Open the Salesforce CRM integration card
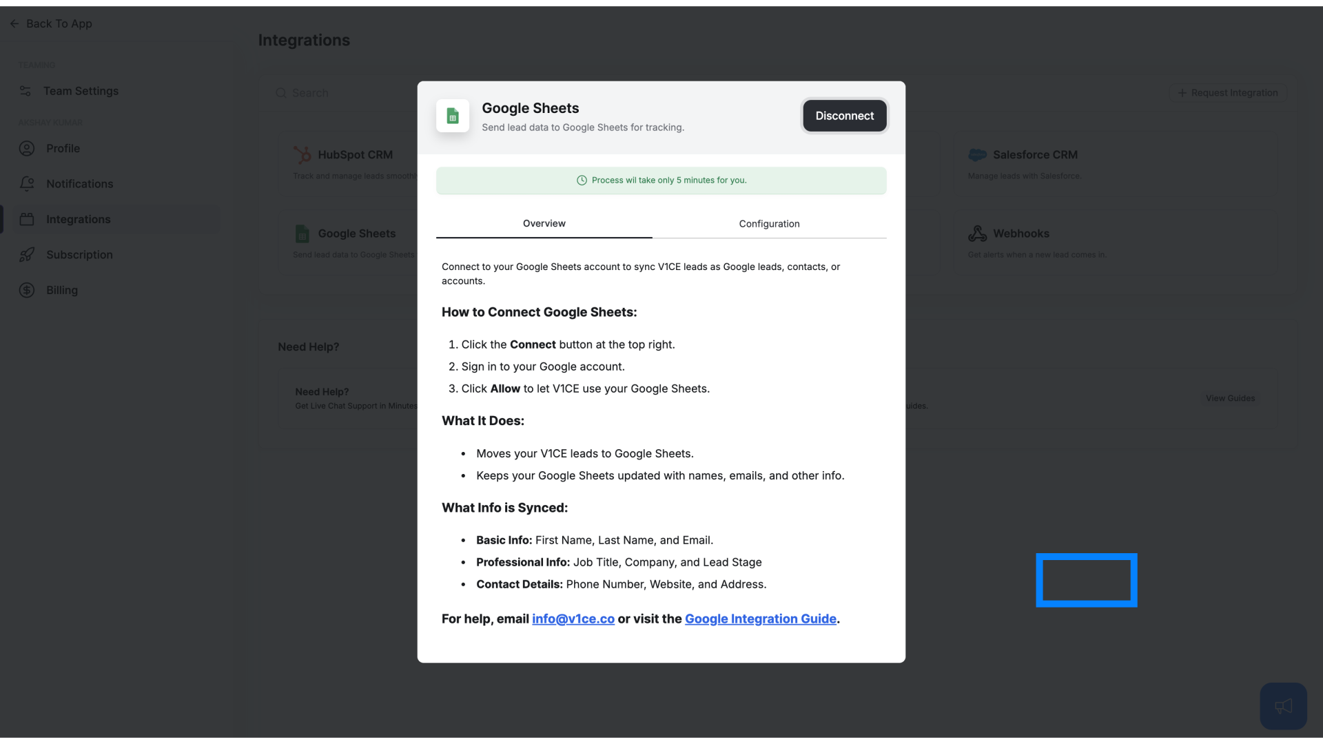The height and width of the screenshot is (744, 1323). pos(1115,164)
